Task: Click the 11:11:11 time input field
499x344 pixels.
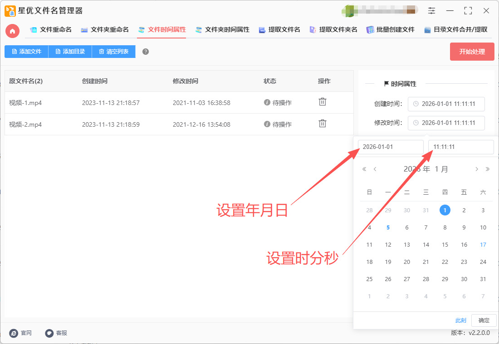Action: pos(460,147)
